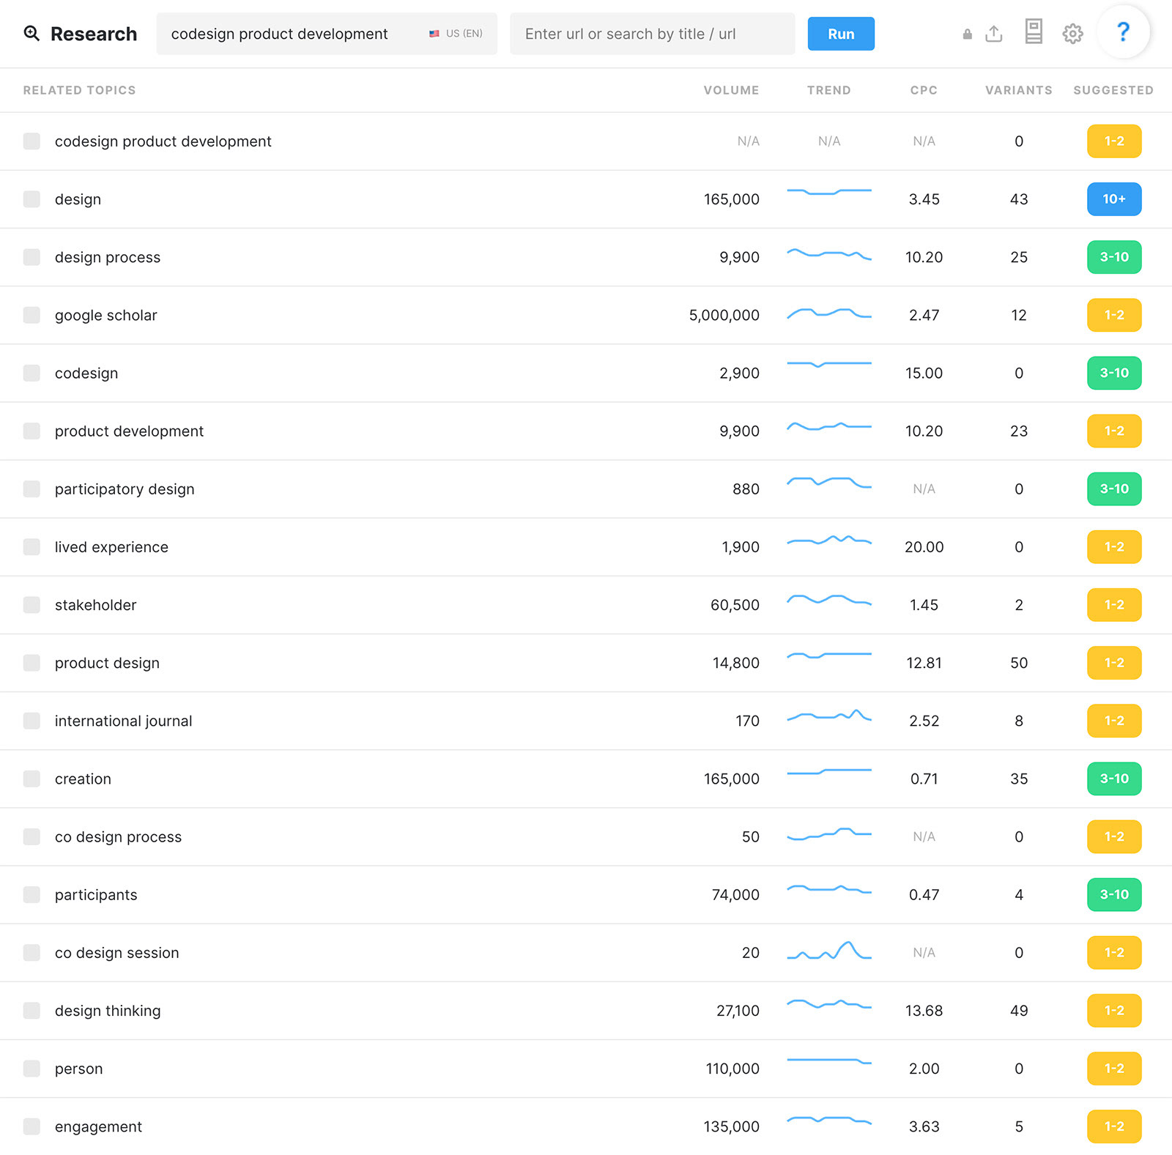Tick checkbox for design thinking
The image size is (1172, 1155).
(x=31, y=1010)
